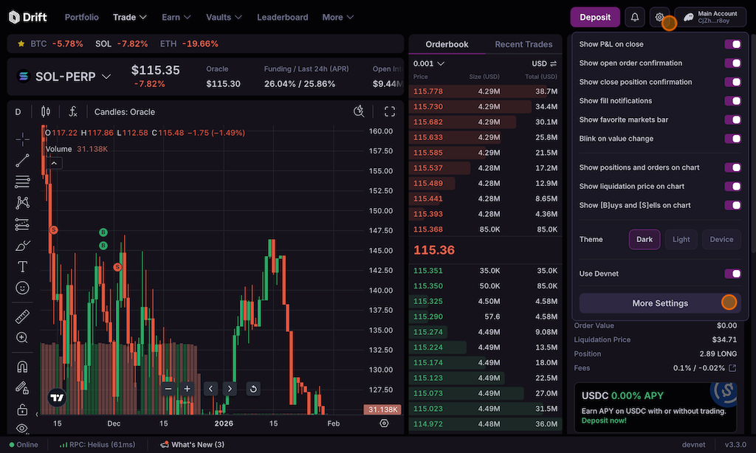The height and width of the screenshot is (453, 756).
Task: Open orderbook grouping 0.001 dropdown
Action: coord(429,63)
